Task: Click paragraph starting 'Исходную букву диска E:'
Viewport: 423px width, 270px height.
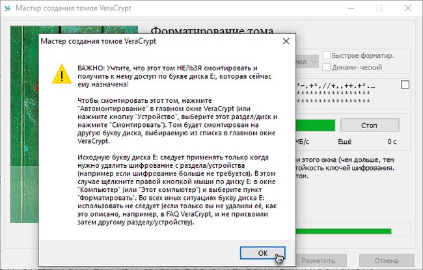Action: tap(177, 189)
